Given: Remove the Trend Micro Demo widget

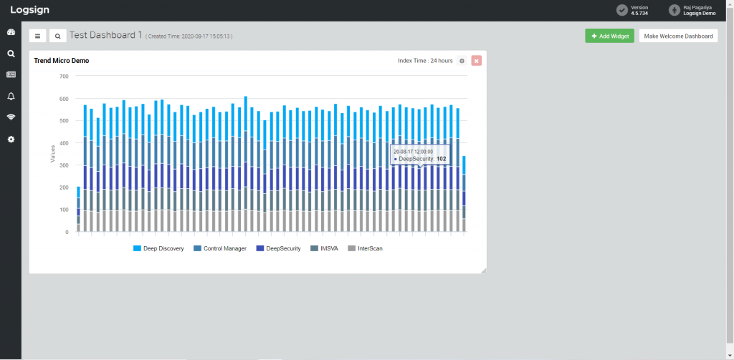Looking at the screenshot, I should (x=476, y=61).
